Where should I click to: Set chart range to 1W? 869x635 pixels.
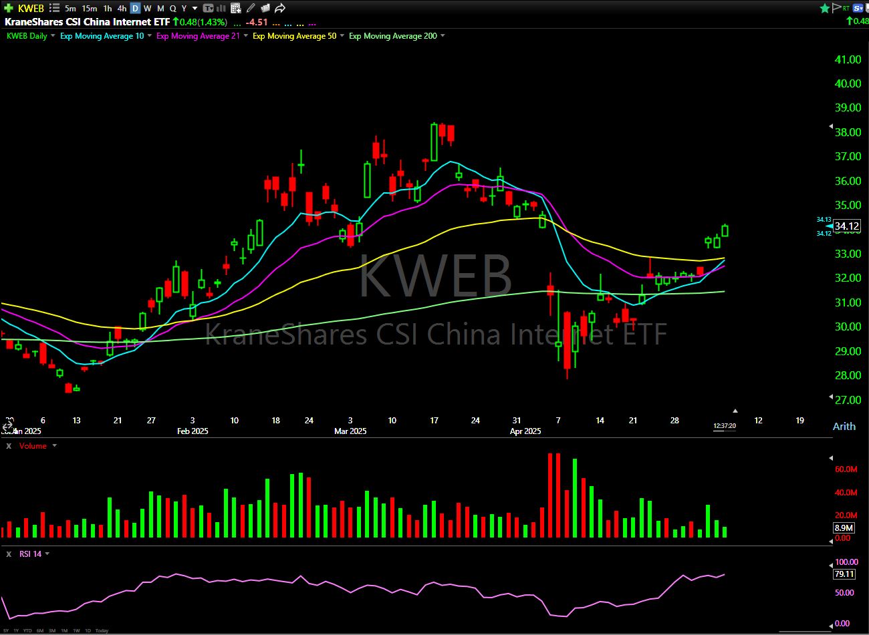(x=76, y=630)
